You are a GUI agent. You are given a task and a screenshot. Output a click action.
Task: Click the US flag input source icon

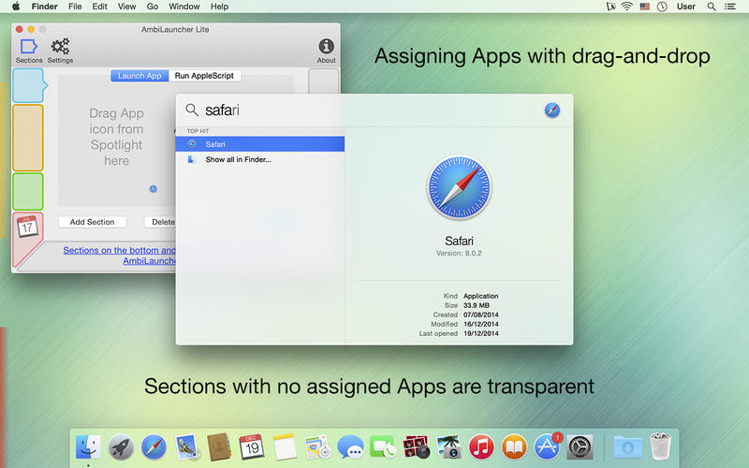point(644,7)
